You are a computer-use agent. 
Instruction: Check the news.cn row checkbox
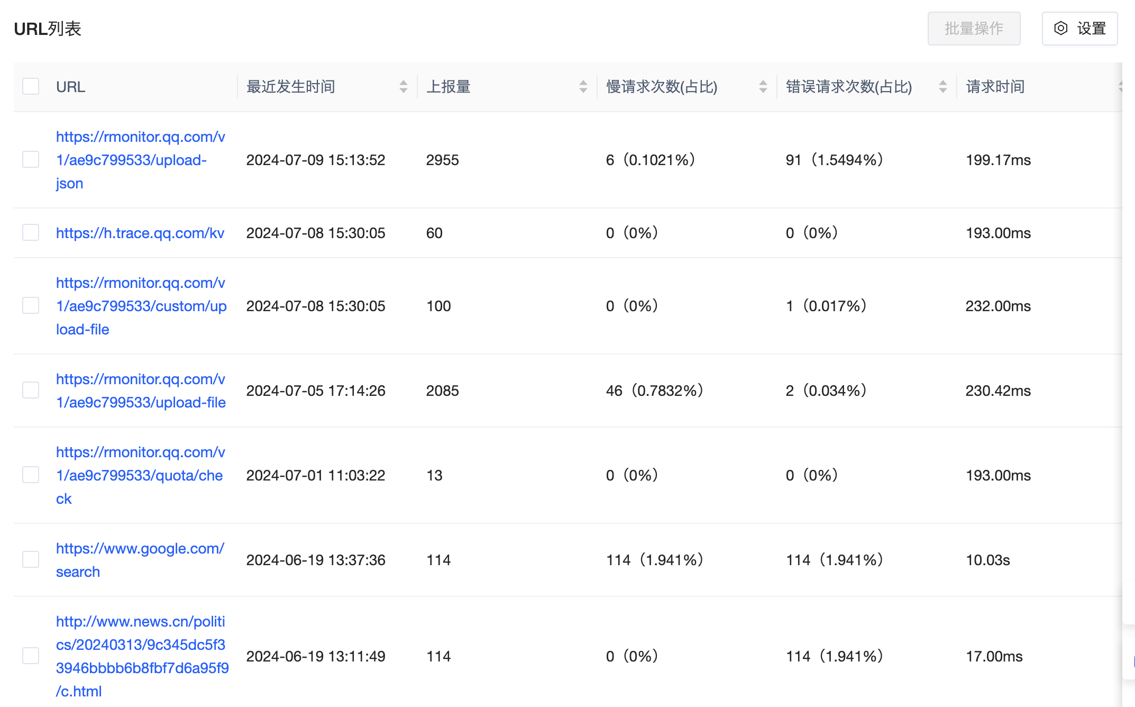[x=31, y=656]
